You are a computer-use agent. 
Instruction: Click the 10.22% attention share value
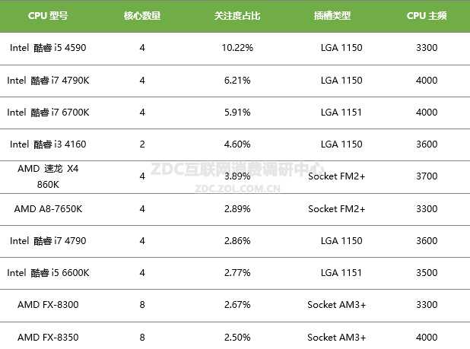tap(237, 48)
